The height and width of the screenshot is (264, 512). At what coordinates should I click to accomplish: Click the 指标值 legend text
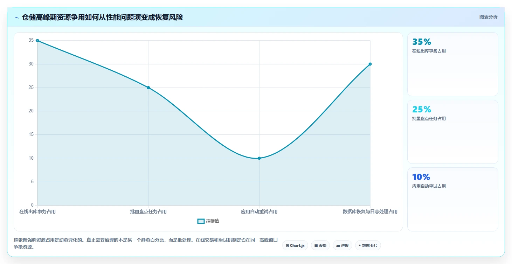(213, 221)
